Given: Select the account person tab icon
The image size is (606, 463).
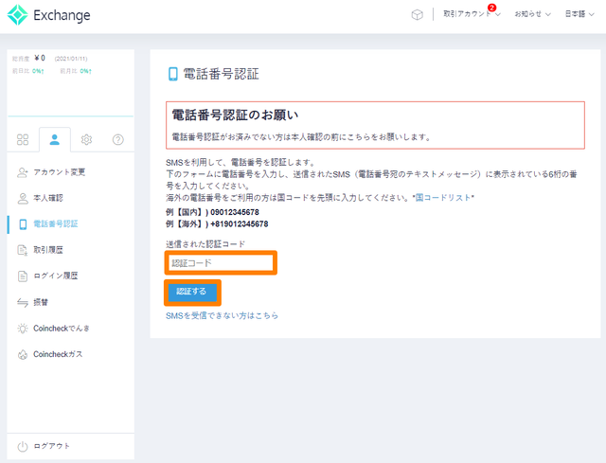Looking at the screenshot, I should pos(55,139).
